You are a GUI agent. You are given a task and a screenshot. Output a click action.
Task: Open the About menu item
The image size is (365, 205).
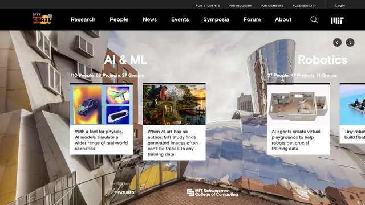point(283,19)
